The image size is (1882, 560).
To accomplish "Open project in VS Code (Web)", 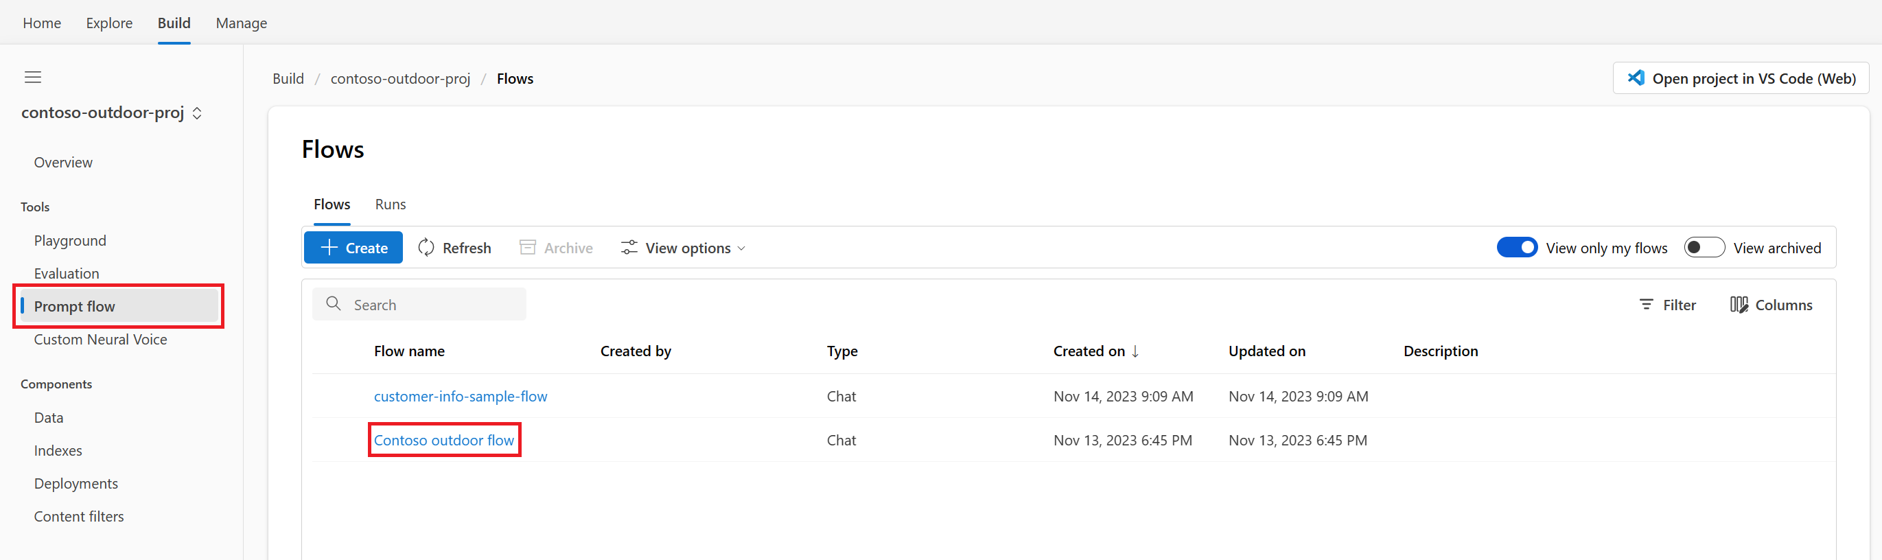I will click(x=1740, y=78).
